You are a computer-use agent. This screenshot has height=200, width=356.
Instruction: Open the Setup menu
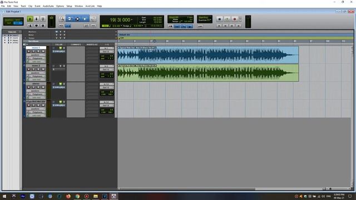pyautogui.click(x=69, y=6)
